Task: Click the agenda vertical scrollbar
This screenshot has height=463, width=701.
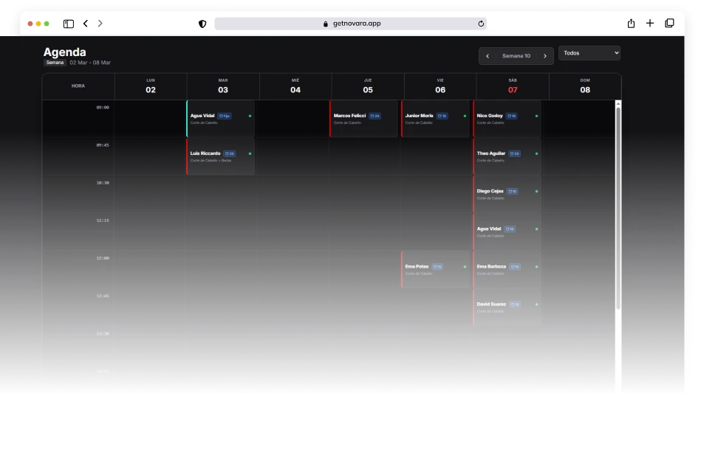Action: [618, 206]
